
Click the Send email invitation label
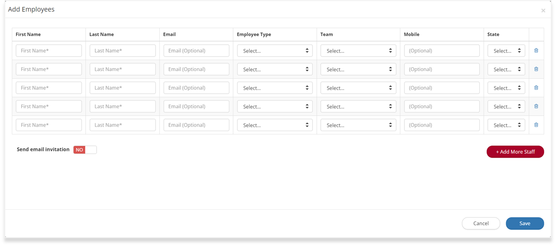43,150
